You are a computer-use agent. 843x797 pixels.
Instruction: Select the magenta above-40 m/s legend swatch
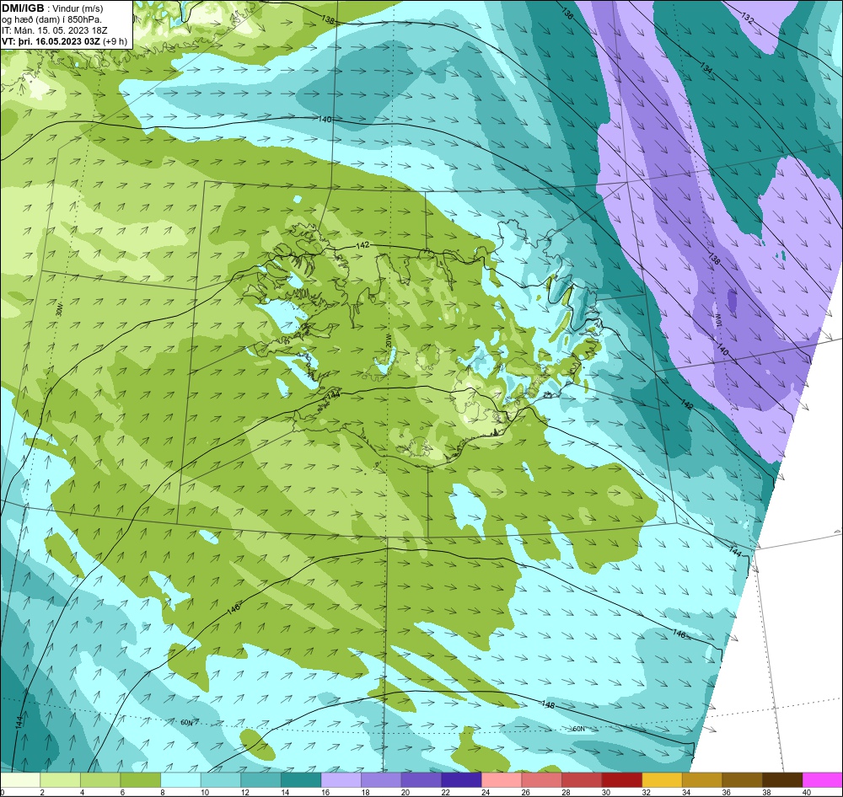pos(823,780)
